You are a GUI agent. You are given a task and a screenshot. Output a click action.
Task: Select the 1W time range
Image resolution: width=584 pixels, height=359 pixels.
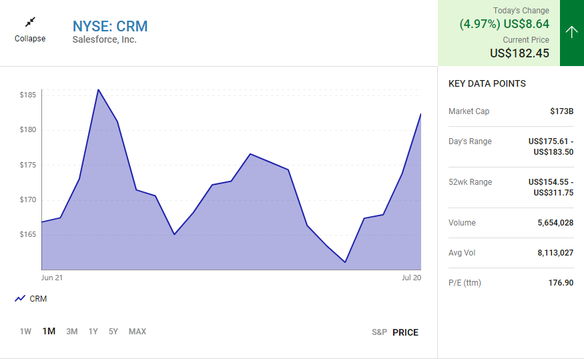coord(25,332)
